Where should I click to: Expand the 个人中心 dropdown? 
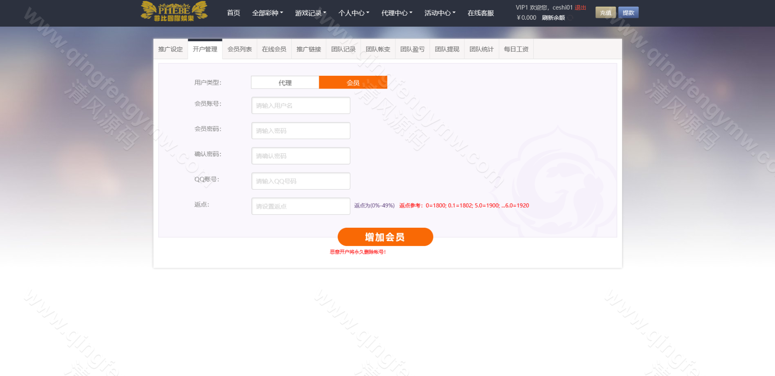pyautogui.click(x=354, y=13)
